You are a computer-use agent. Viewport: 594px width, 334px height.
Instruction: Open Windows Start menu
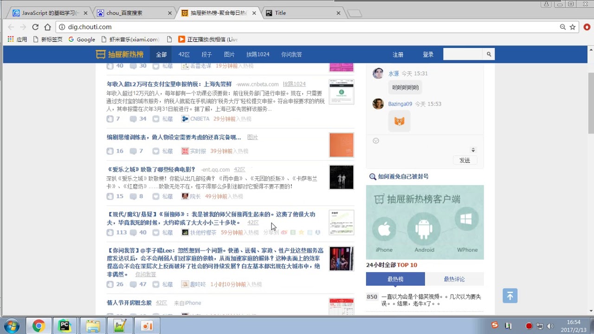tap(11, 326)
